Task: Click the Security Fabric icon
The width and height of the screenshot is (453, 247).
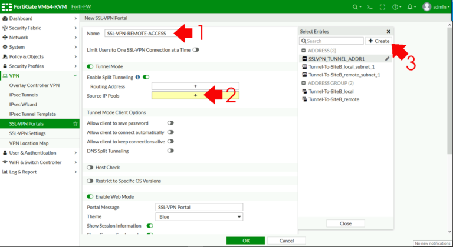Action: [5, 28]
